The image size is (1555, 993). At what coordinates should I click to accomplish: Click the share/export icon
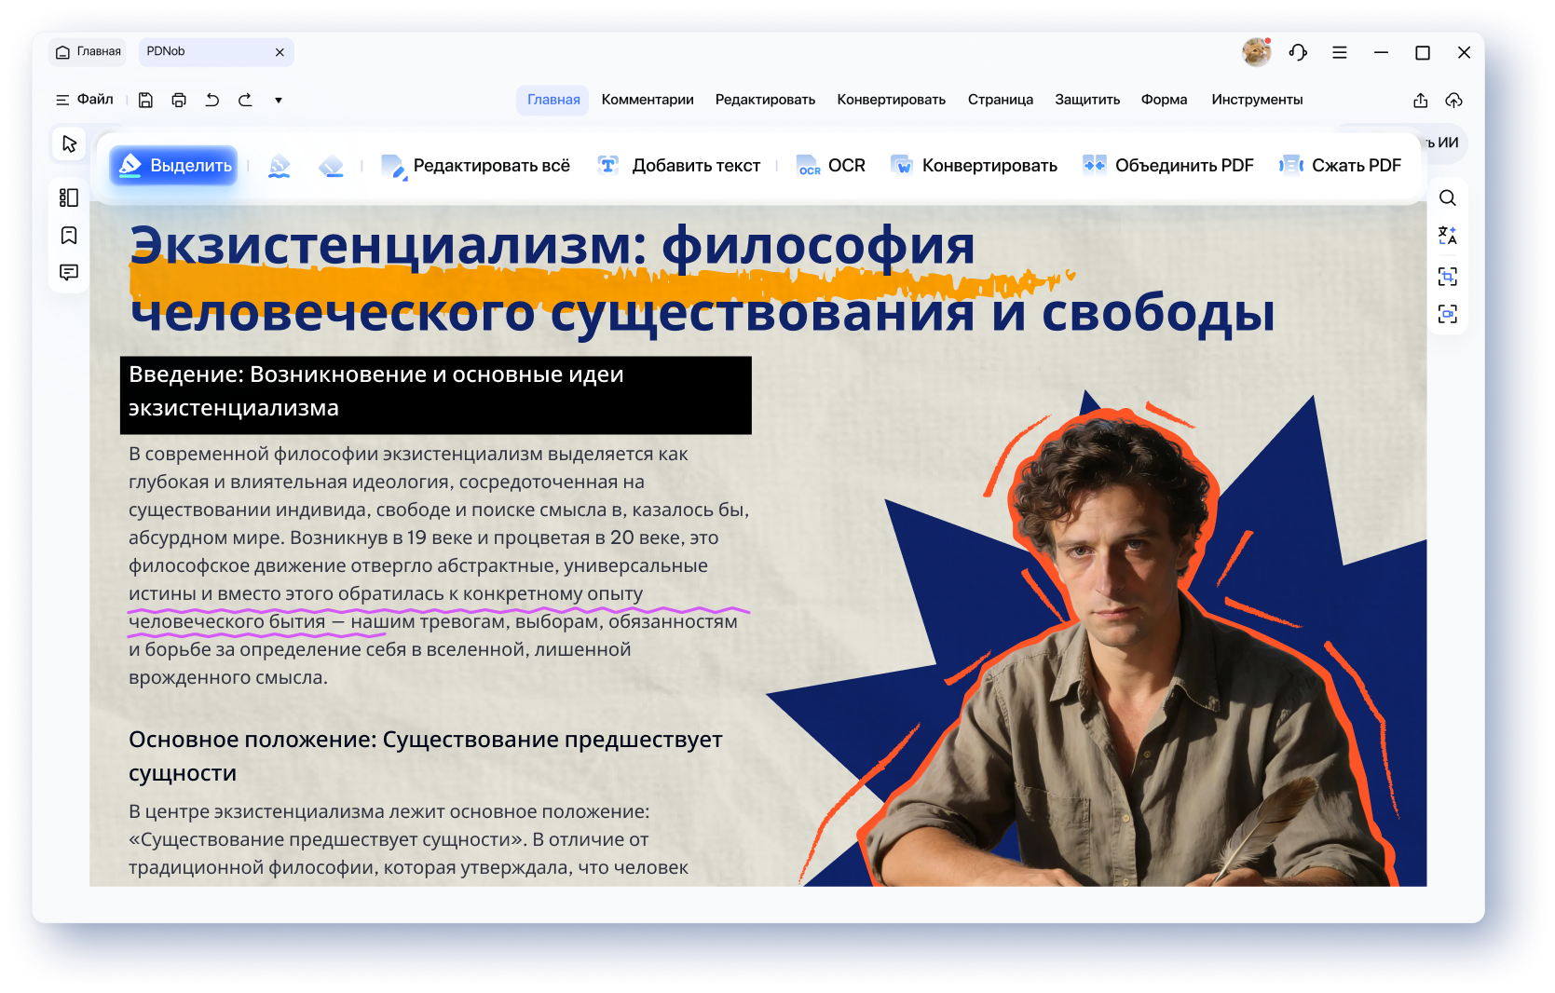click(1420, 100)
